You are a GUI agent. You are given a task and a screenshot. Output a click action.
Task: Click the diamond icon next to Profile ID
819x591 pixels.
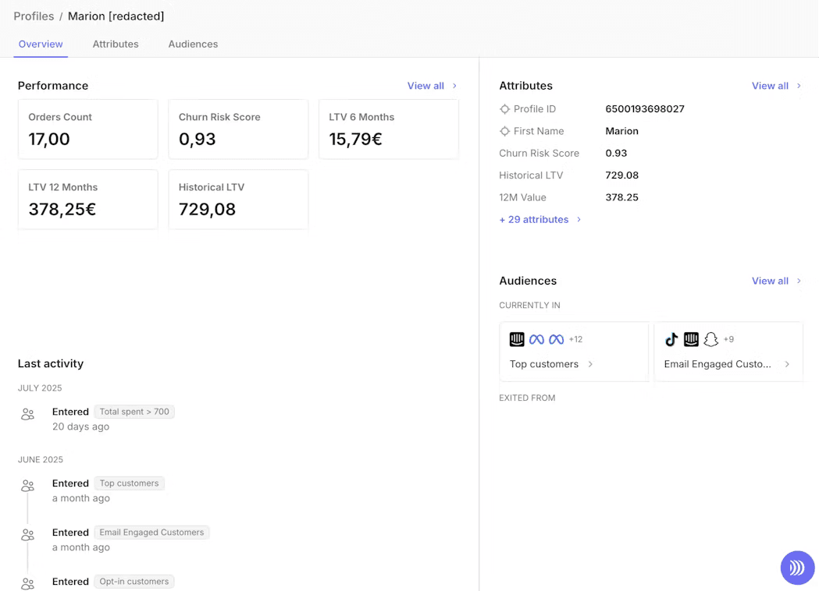click(x=504, y=109)
